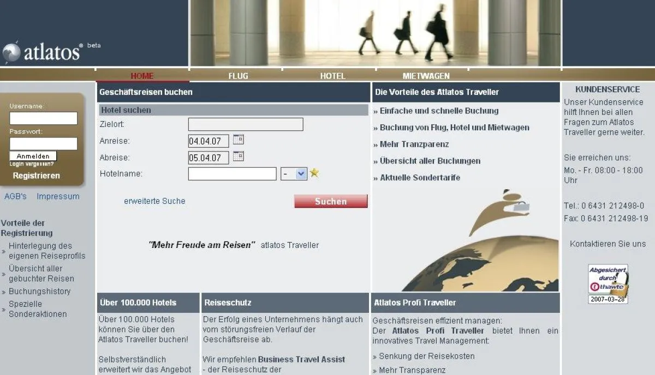Open the Abreise date picker calendar icon
Image resolution: width=655 pixels, height=375 pixels.
[239, 158]
